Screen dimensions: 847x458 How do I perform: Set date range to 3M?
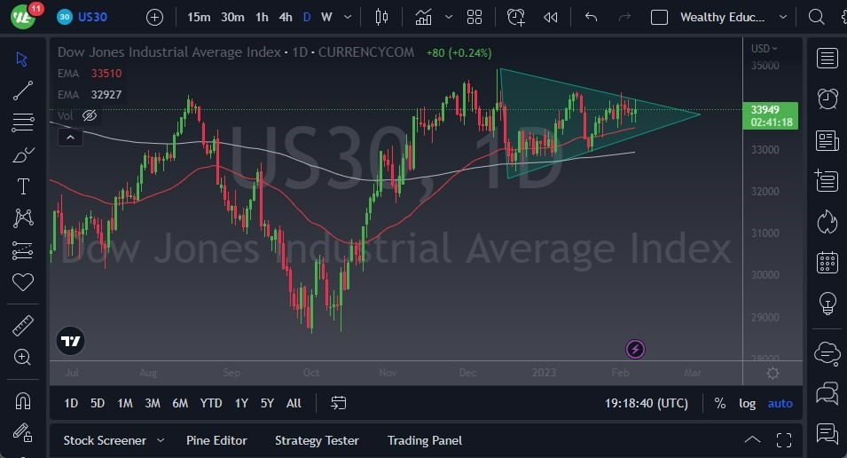[153, 403]
